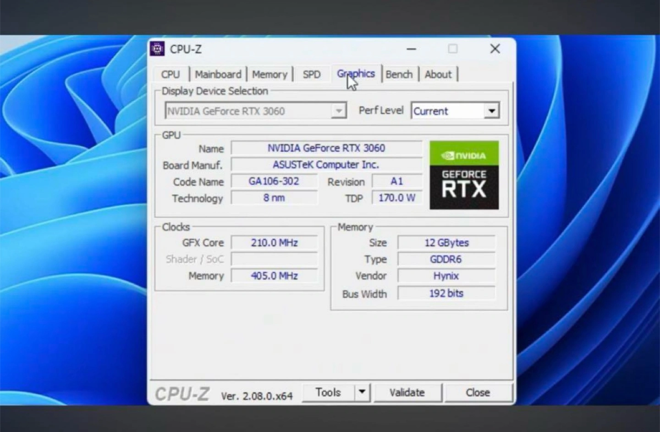Click the Validate button
The width and height of the screenshot is (660, 432).
pos(407,392)
